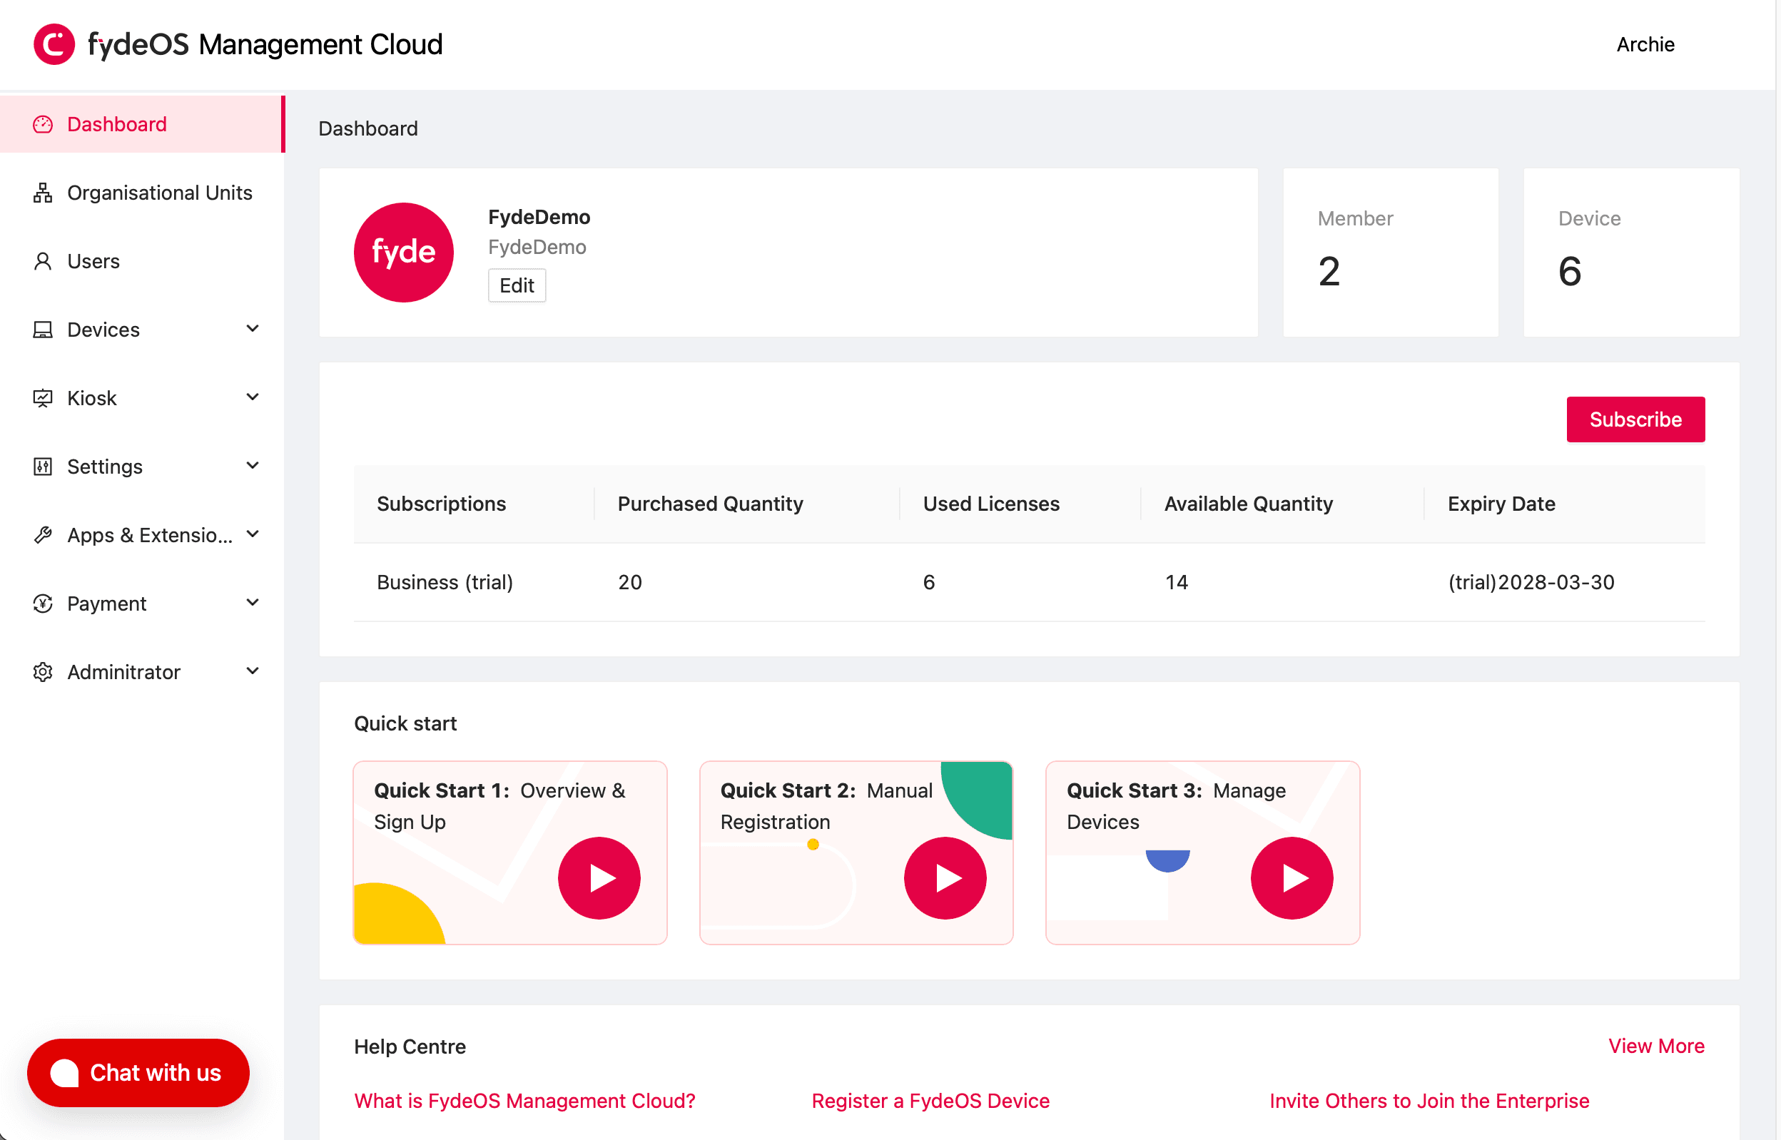
Task: Open 'What is FydeOS Management Cloud?' link
Action: pos(525,1101)
